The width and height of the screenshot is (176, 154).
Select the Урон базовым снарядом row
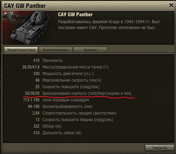[56, 100]
